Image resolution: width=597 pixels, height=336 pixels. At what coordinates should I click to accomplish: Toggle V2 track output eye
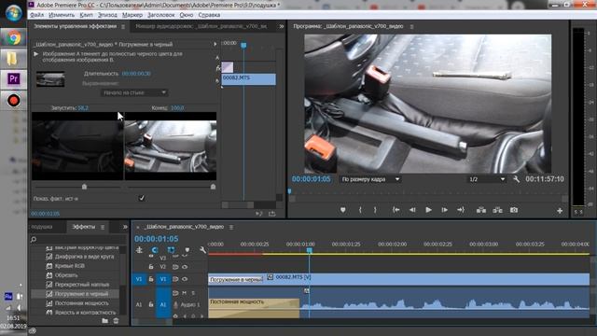[185, 267]
